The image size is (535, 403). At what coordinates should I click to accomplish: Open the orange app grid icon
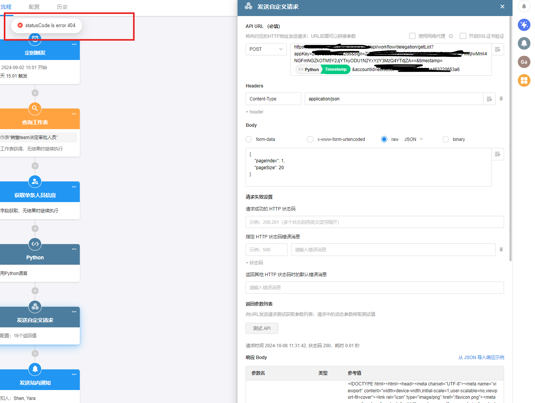click(x=524, y=80)
